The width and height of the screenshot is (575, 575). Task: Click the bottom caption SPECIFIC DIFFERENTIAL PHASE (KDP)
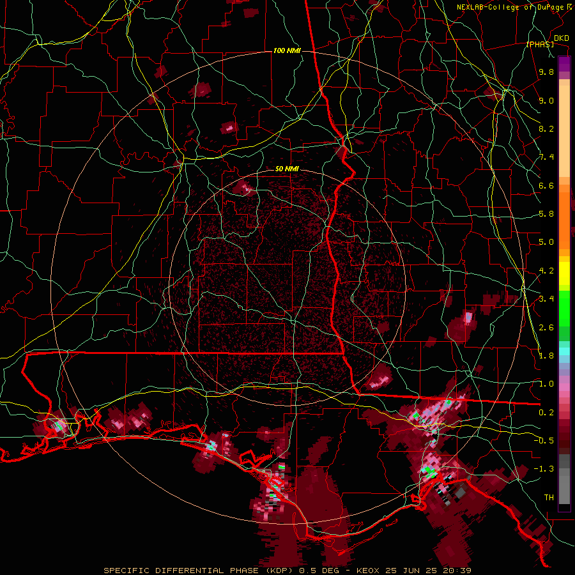point(199,571)
